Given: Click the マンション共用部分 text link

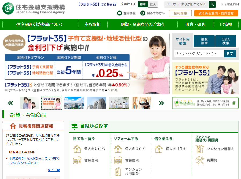Looking at the screenshot, I should tap(134, 171).
